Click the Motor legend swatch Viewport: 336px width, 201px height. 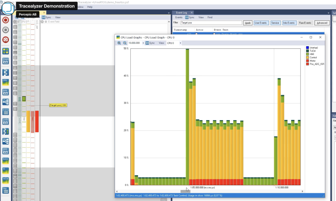307,61
